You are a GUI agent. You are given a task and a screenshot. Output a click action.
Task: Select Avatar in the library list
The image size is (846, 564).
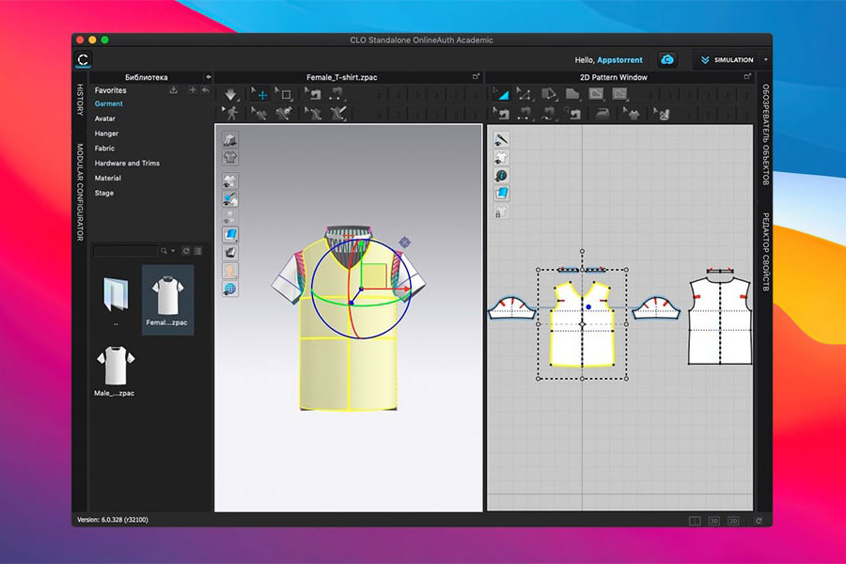pyautogui.click(x=105, y=118)
